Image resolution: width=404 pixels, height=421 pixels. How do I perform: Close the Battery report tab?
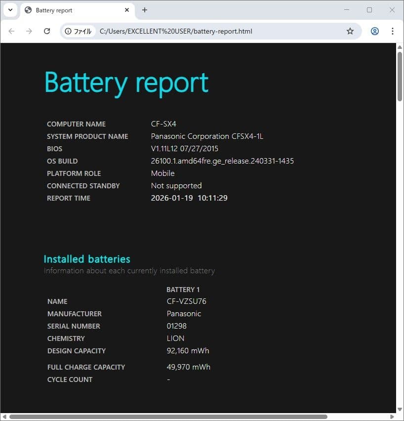pyautogui.click(x=126, y=10)
